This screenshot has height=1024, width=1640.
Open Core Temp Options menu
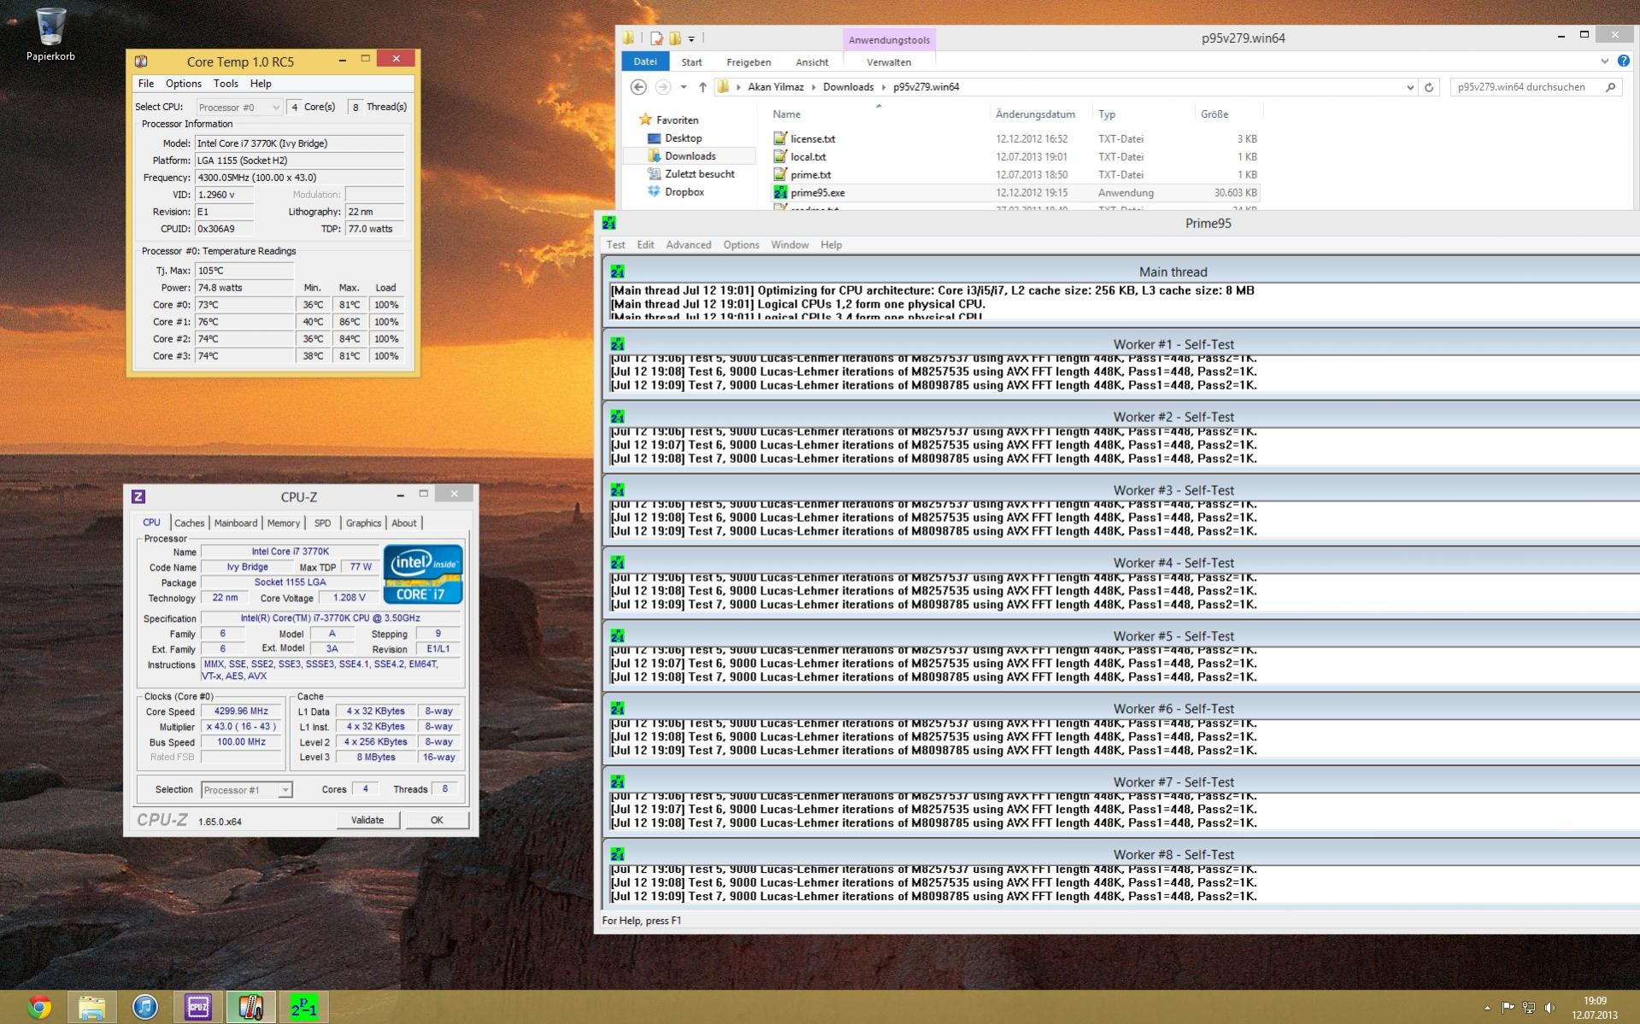(183, 84)
